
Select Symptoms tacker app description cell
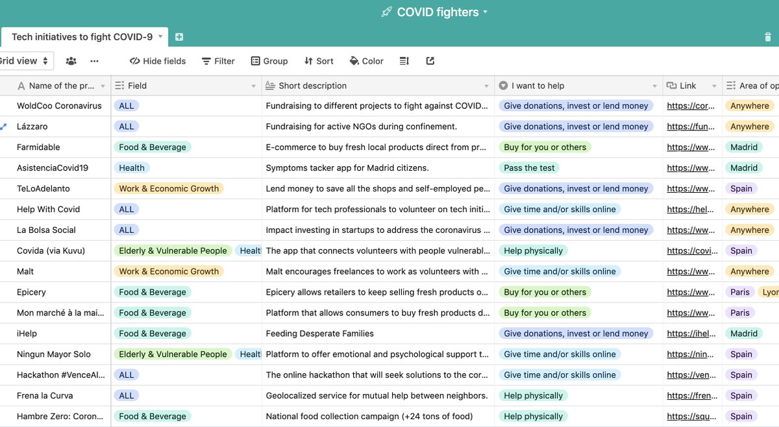pos(378,168)
